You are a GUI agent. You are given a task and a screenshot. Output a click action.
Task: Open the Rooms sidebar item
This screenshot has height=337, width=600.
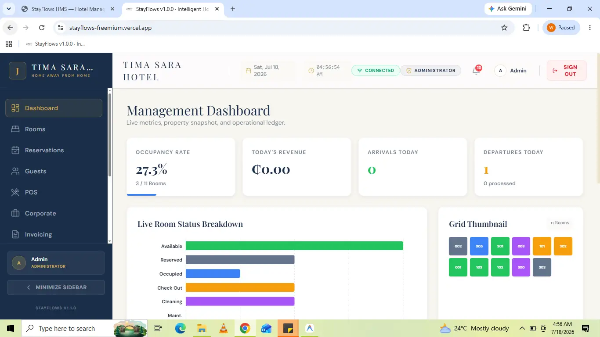tap(54, 129)
